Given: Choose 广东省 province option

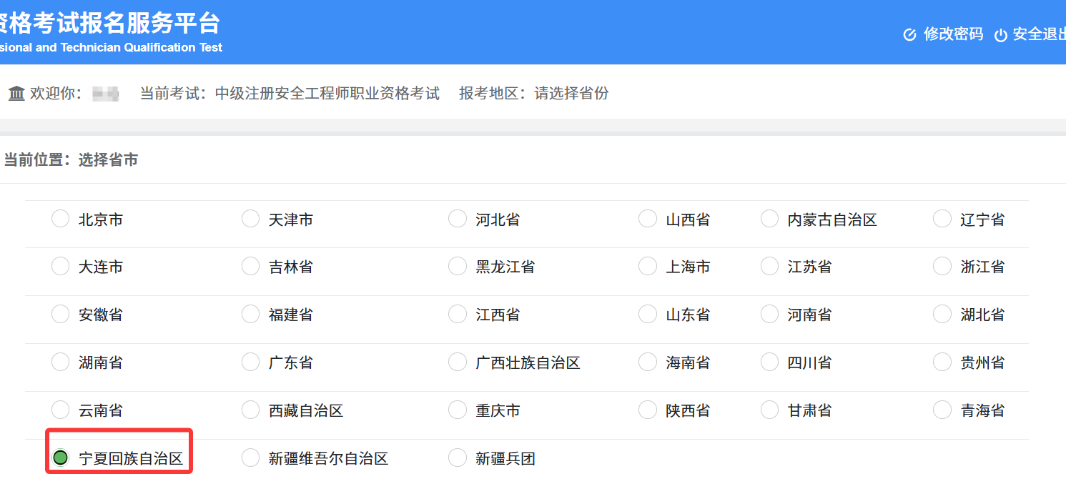Looking at the screenshot, I should pos(250,362).
